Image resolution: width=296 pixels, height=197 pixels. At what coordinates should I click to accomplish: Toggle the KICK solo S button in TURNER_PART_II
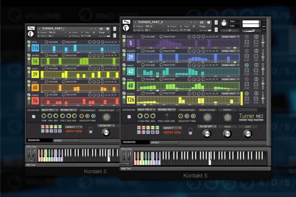pos(256,37)
